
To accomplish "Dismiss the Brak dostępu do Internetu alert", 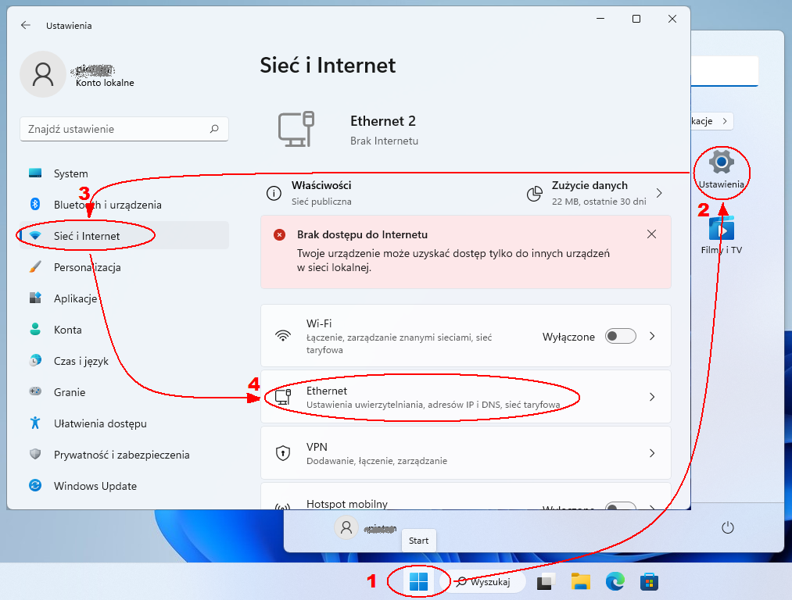I will [652, 234].
